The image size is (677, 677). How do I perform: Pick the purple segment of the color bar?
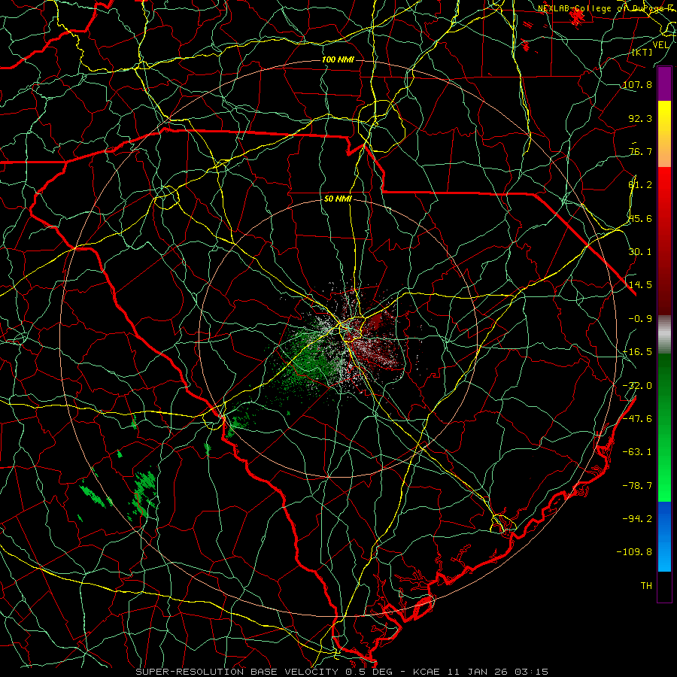[664, 83]
